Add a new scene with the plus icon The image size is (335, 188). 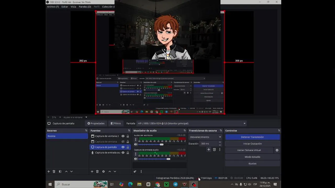coord(48,172)
